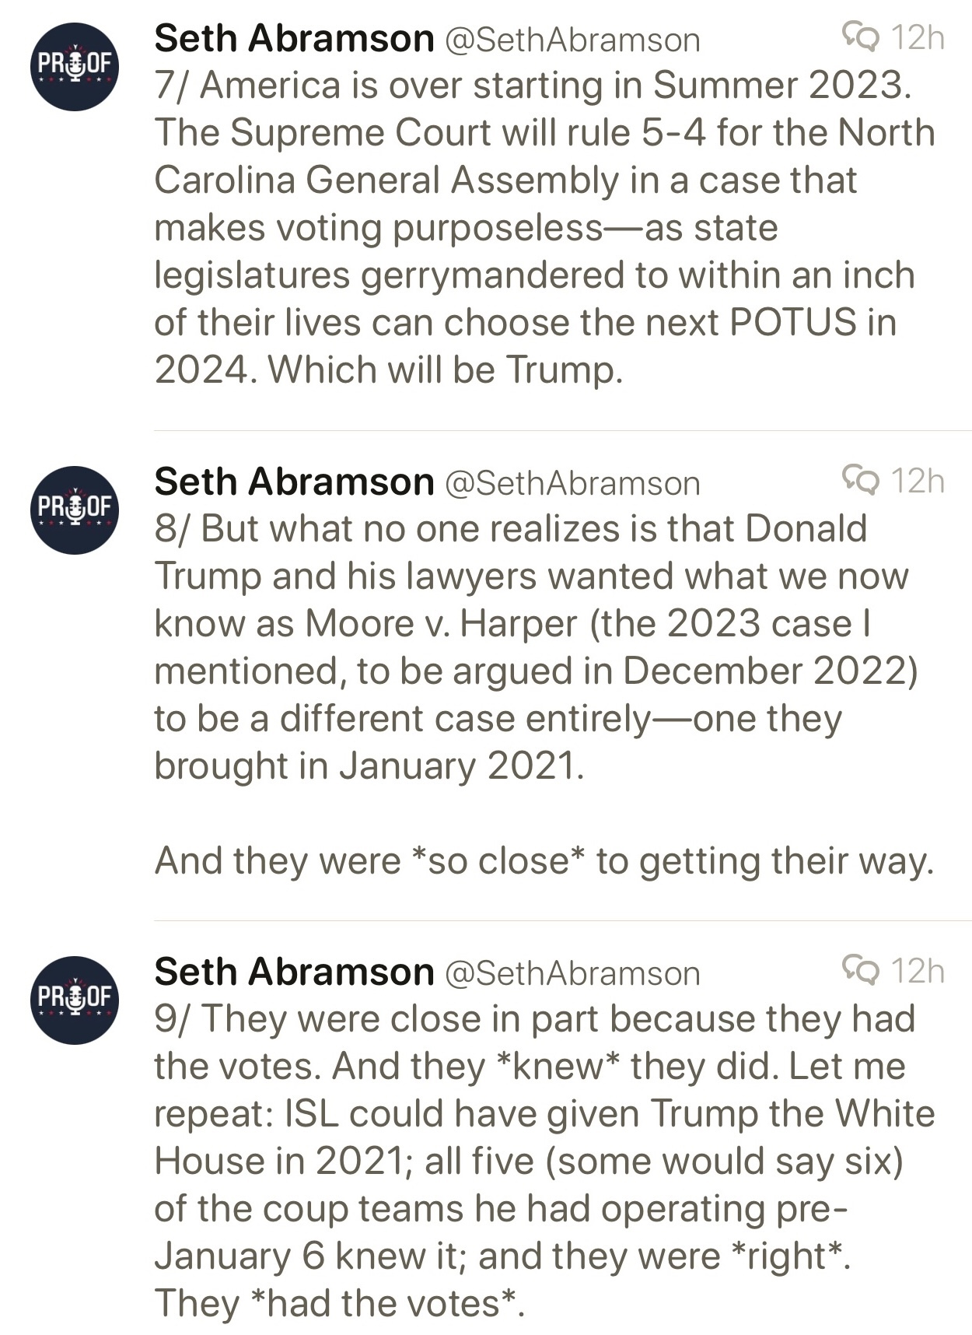972x1335 pixels.
Task: Open Seth Abramson name on the coup teams tweet
Action: (x=294, y=972)
